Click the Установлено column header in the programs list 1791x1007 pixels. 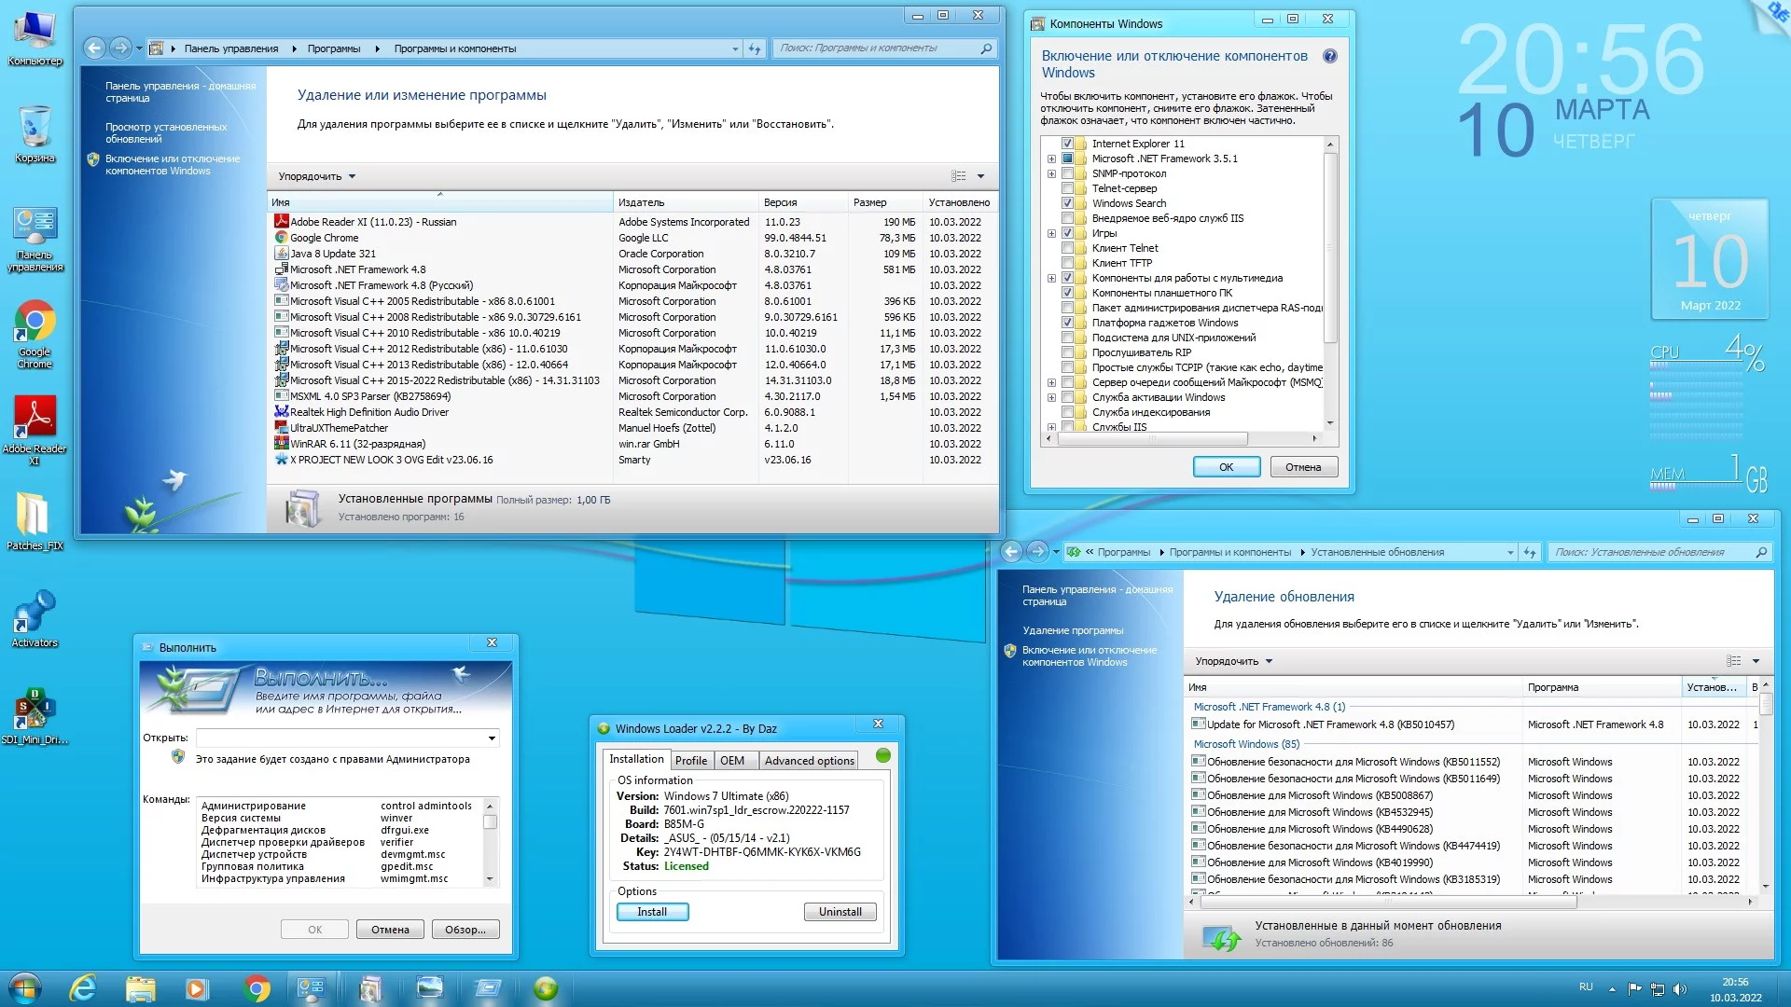pyautogui.click(x=959, y=202)
